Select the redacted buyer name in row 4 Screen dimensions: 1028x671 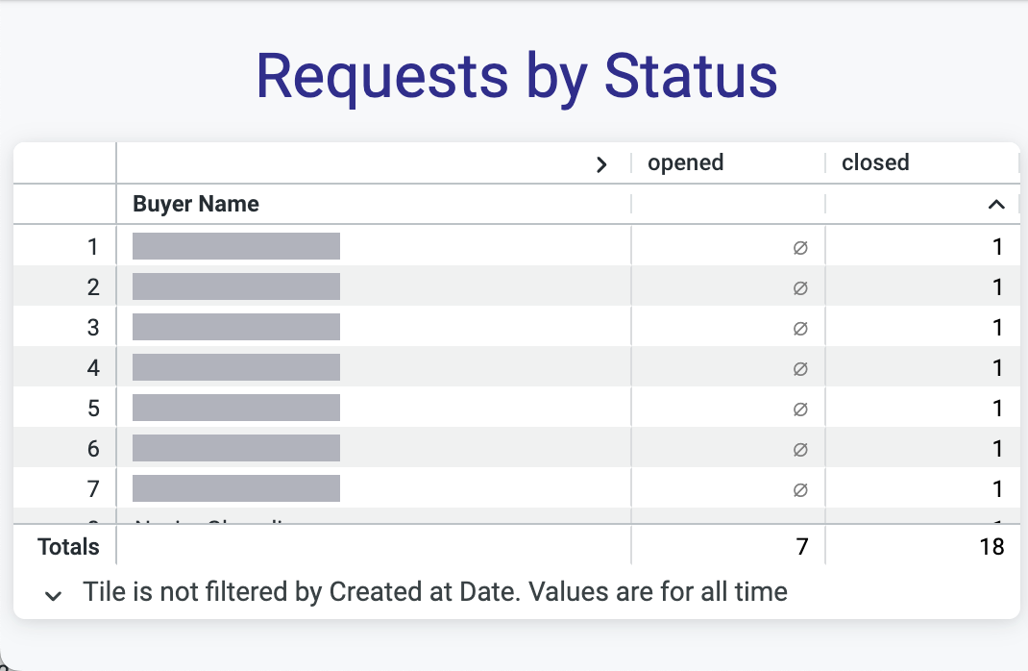(236, 367)
